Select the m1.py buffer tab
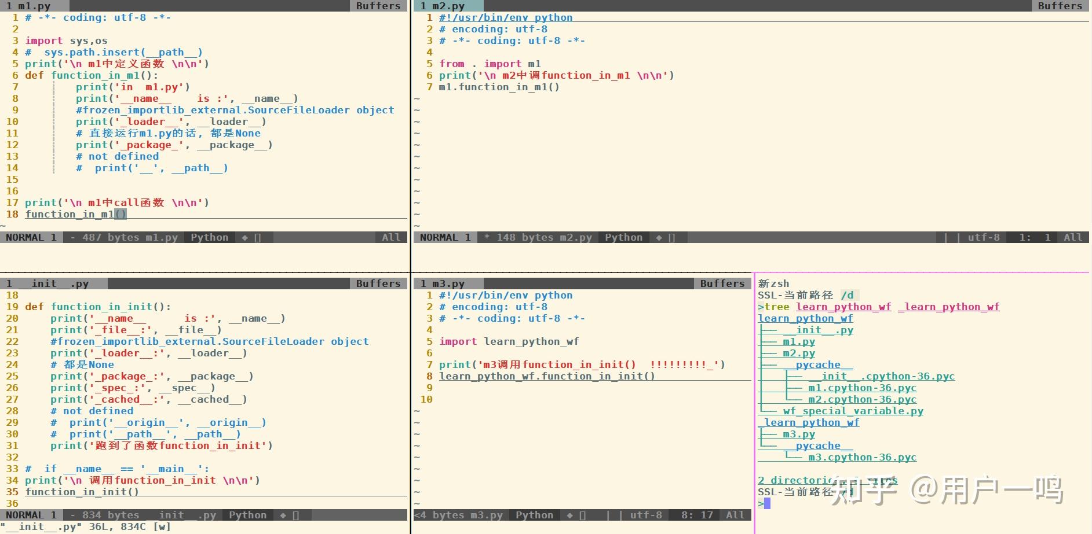Image resolution: width=1092 pixels, height=534 pixels. pos(34,6)
